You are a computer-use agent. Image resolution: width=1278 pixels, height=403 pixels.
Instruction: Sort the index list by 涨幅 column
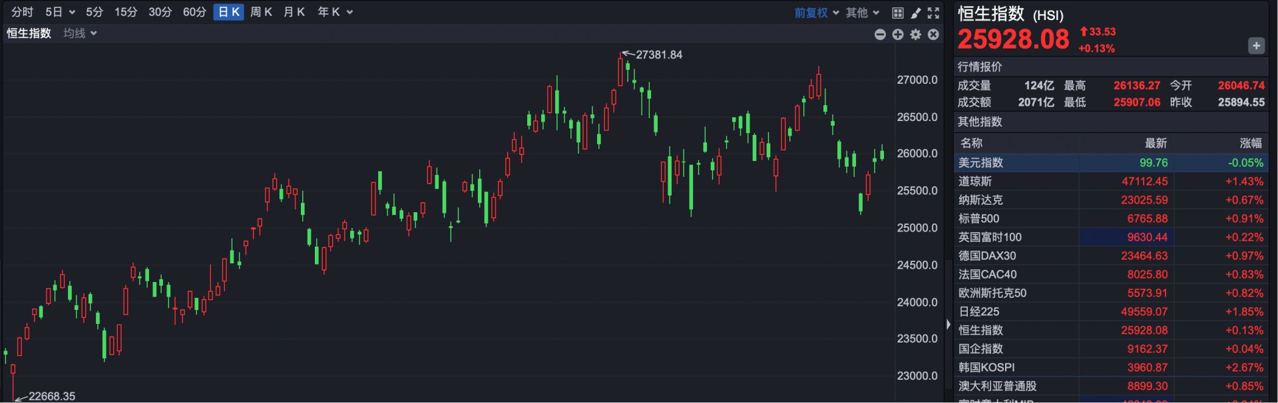point(1250,143)
